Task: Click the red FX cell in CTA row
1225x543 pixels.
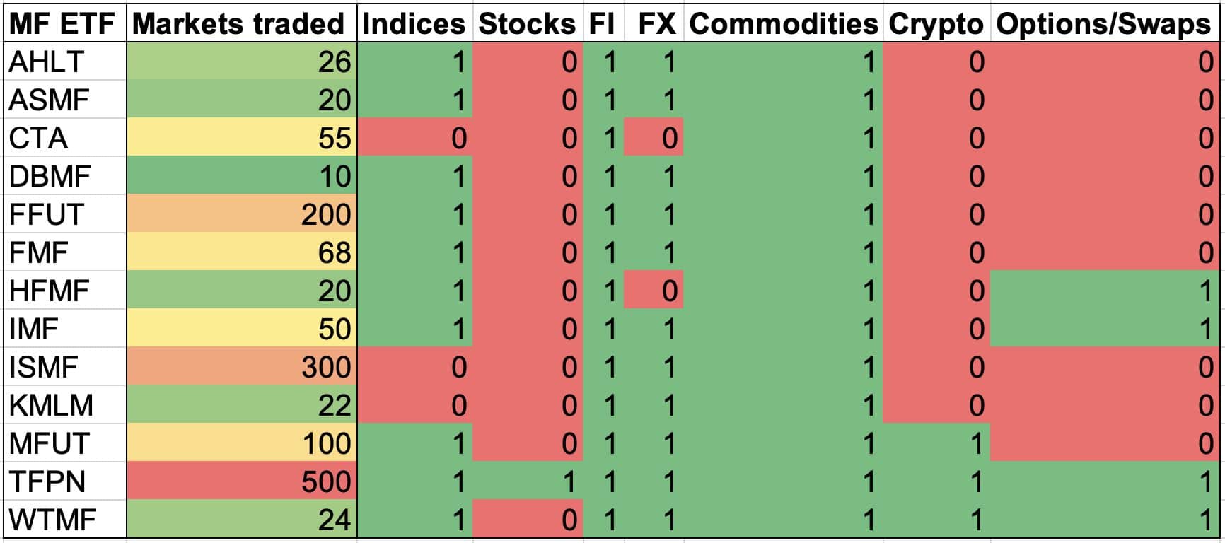Action: [x=654, y=138]
